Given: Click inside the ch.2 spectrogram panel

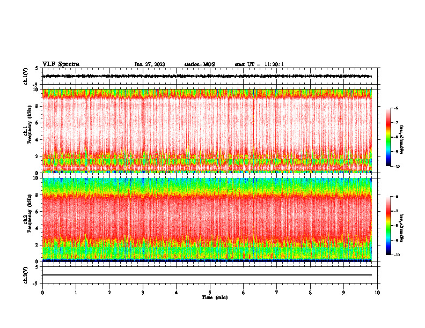Looking at the screenshot, I should click(x=207, y=220).
